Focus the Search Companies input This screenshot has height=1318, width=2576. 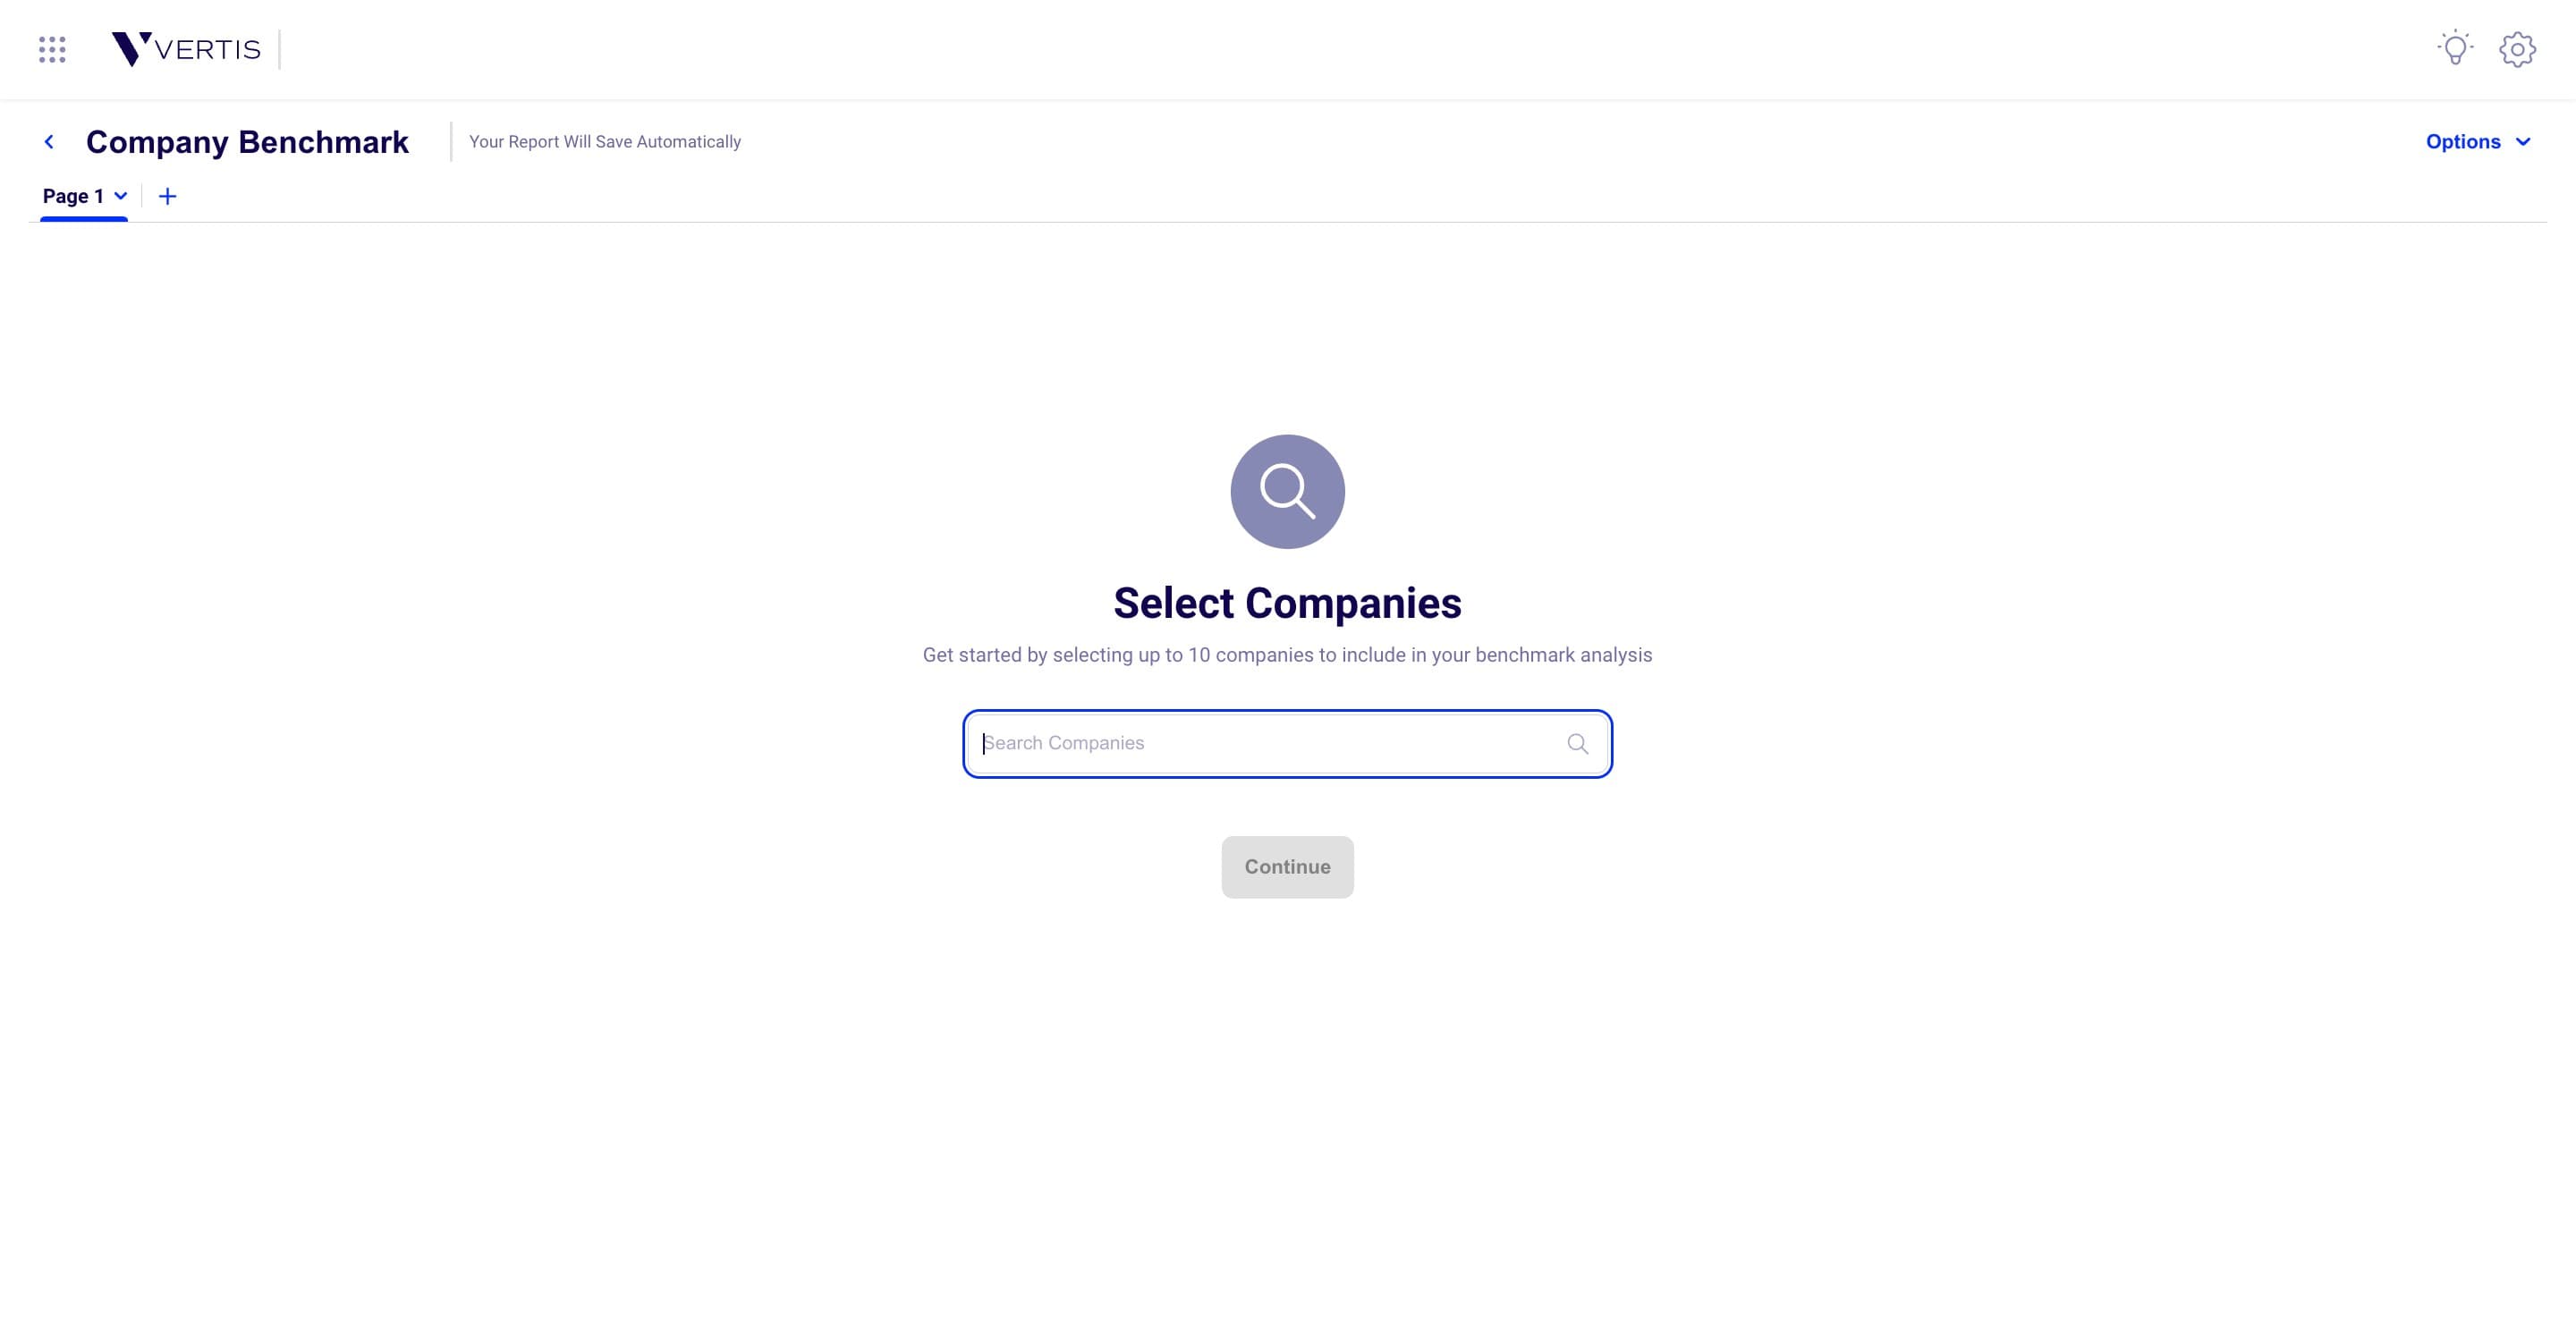tap(1287, 744)
